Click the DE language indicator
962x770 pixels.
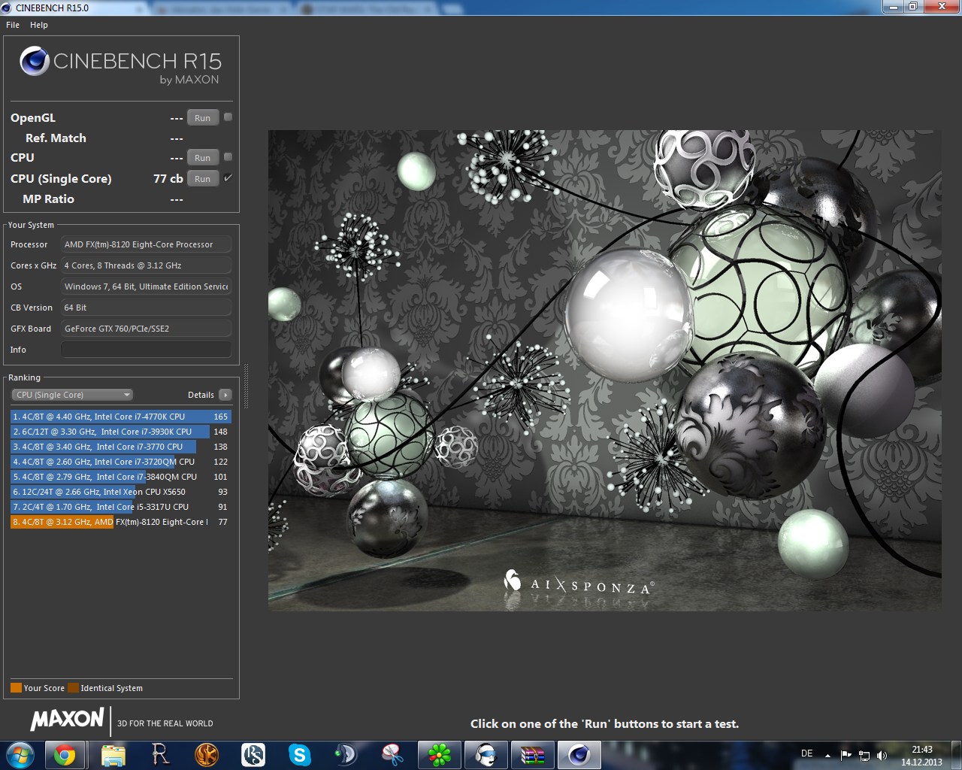(x=807, y=753)
